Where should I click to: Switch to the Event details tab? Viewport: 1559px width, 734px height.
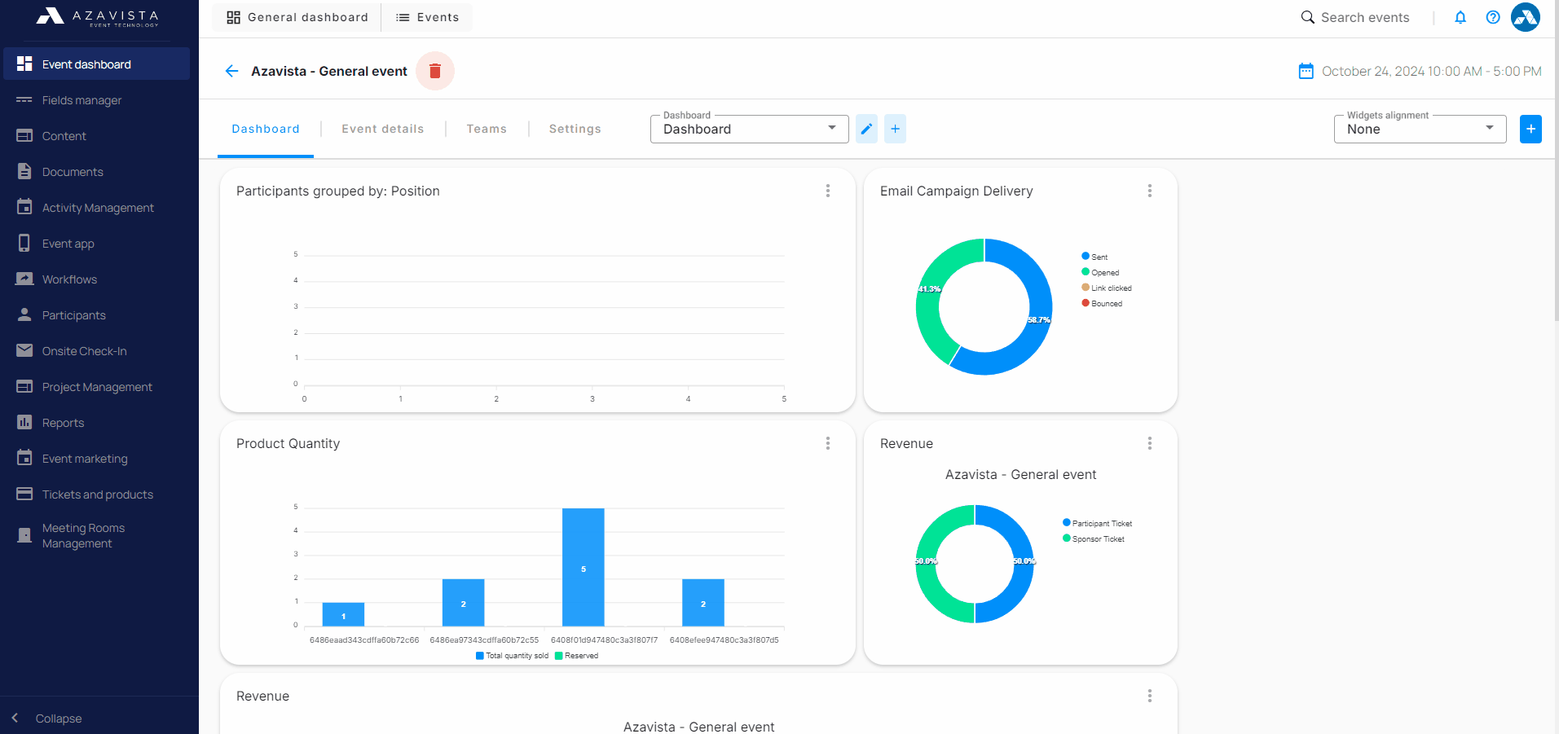(x=383, y=129)
